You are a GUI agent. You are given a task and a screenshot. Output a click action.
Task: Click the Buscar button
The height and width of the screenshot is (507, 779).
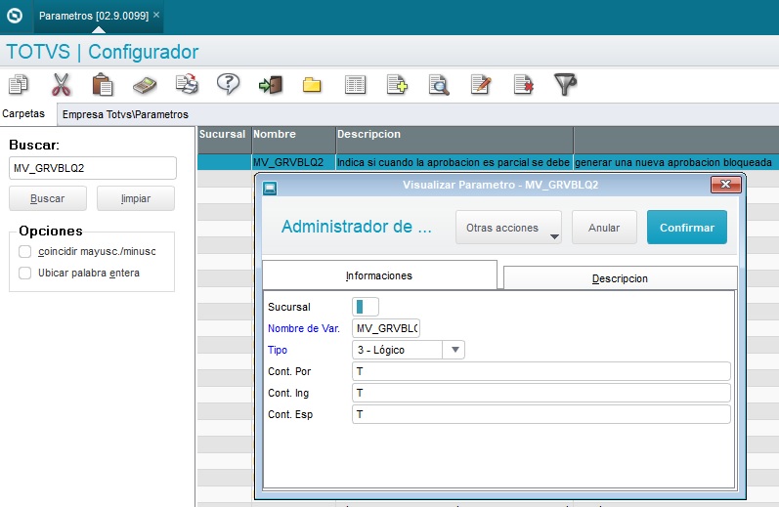click(48, 198)
